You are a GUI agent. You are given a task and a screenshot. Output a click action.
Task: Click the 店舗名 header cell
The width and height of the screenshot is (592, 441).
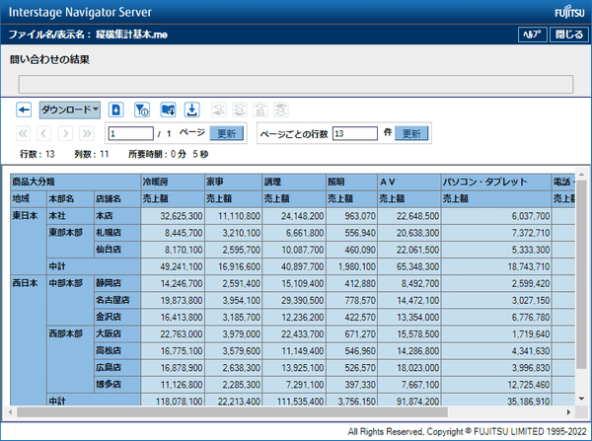117,199
